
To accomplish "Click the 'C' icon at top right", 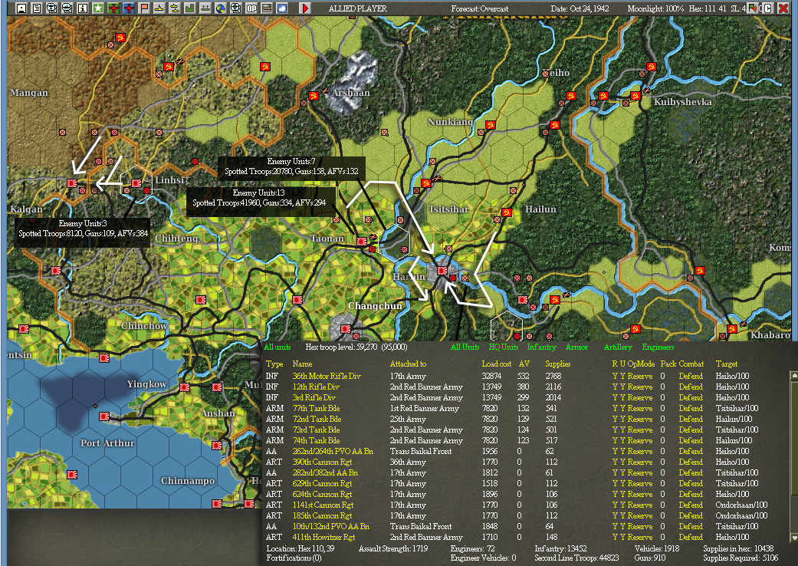I will (767, 8).
